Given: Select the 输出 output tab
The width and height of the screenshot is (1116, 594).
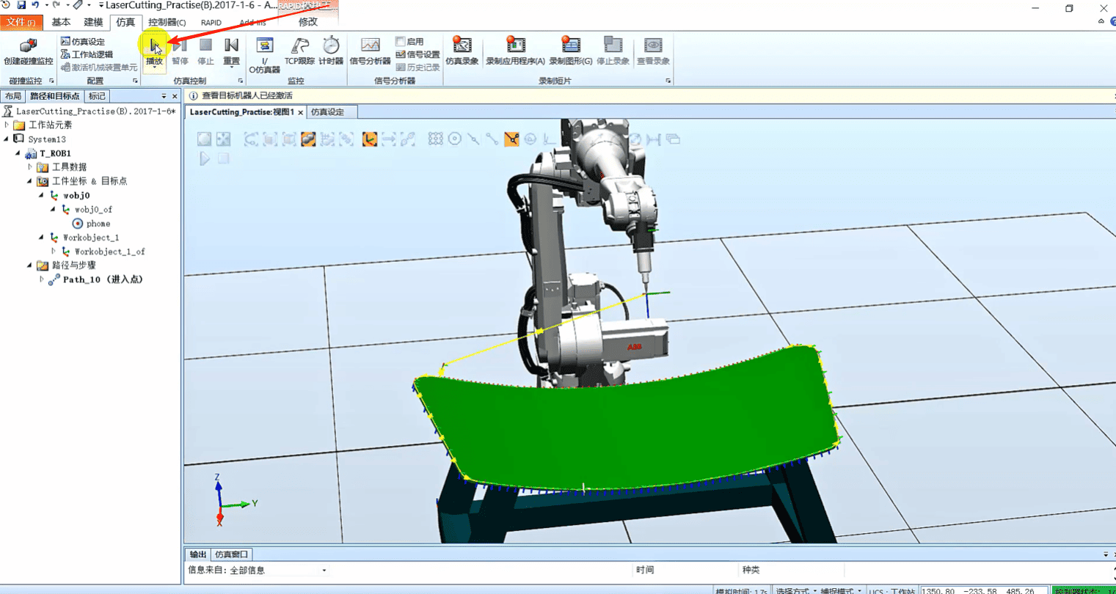Looking at the screenshot, I should pyautogui.click(x=198, y=554).
